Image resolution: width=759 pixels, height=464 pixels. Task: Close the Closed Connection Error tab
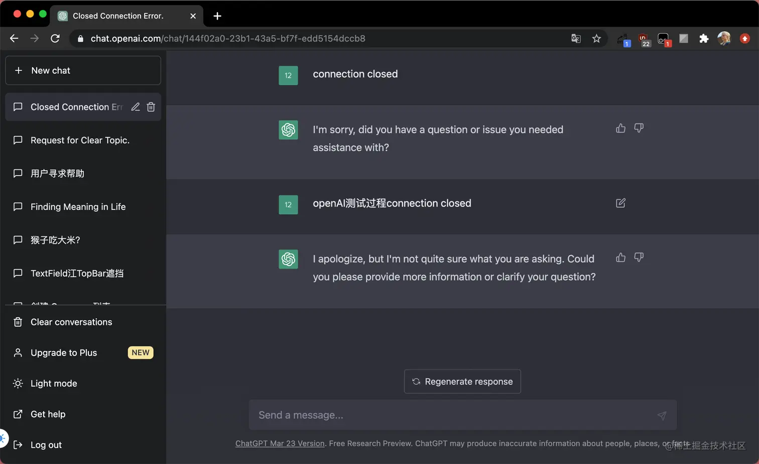pos(193,16)
